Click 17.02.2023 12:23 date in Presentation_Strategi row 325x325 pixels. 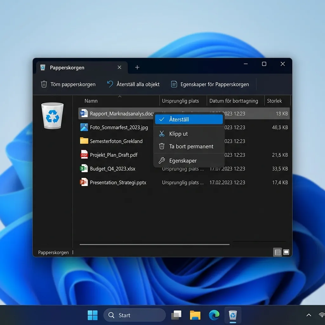click(x=227, y=182)
